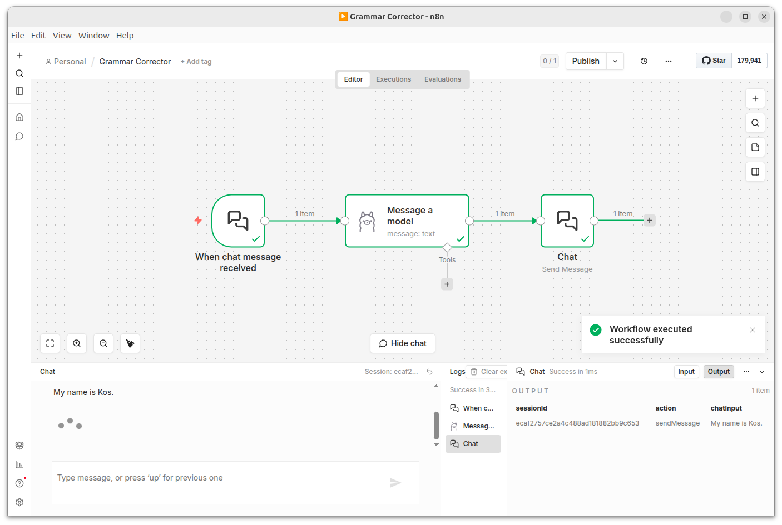782x525 pixels.
Task: Select the Output view for the Chat node
Action: tap(719, 371)
